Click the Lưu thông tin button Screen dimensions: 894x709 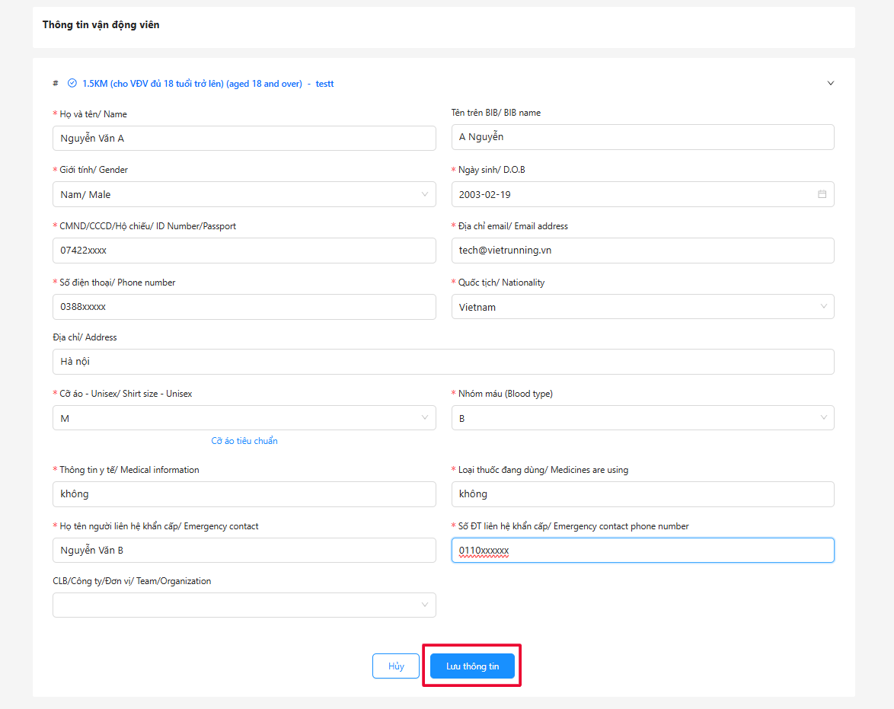(x=472, y=666)
